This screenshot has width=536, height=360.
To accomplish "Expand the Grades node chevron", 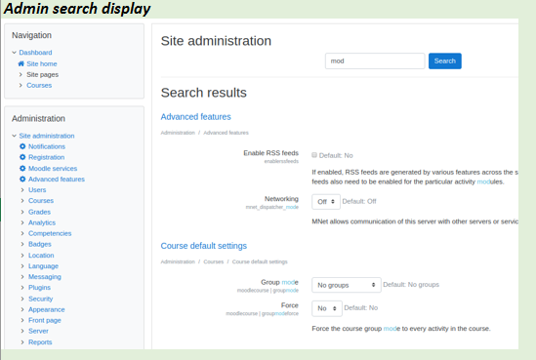I will (x=22, y=212).
